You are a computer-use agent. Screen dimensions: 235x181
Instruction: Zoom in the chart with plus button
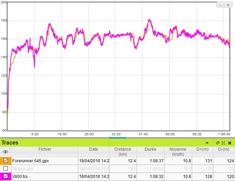click(228, 5)
